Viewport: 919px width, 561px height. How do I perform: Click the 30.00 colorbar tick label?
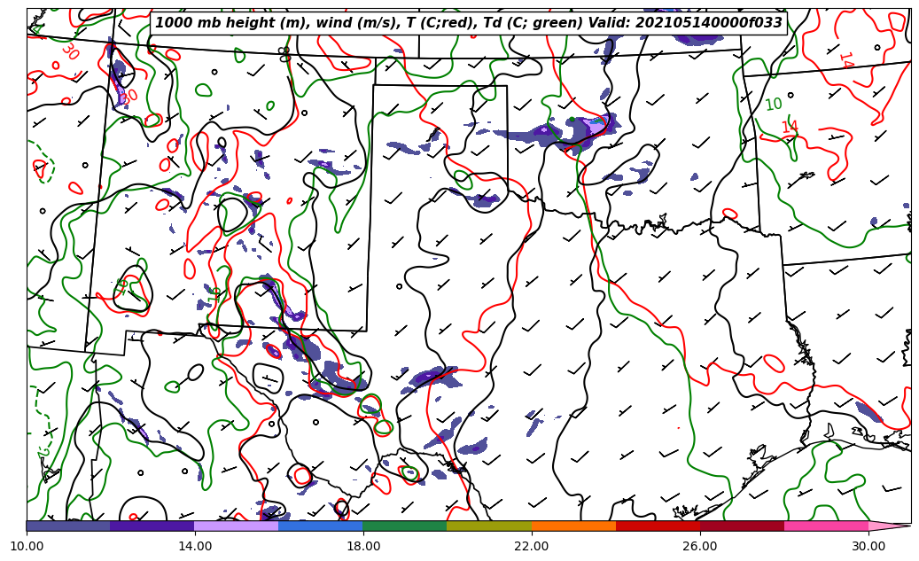coord(868,546)
